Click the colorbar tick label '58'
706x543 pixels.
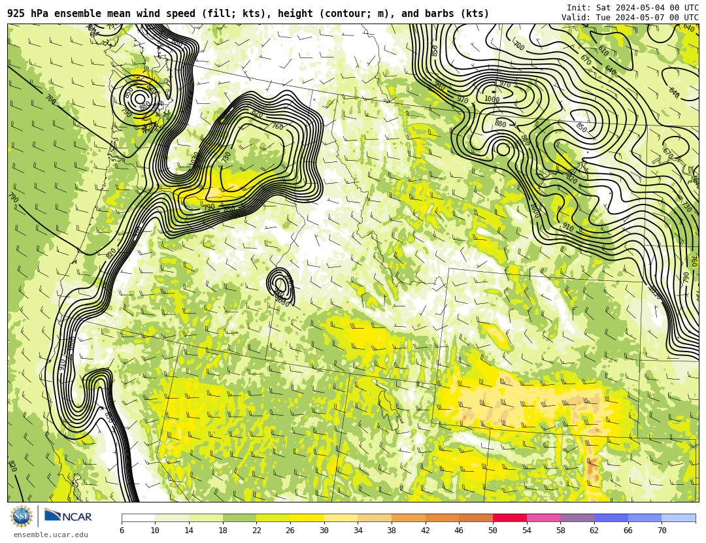(x=560, y=531)
